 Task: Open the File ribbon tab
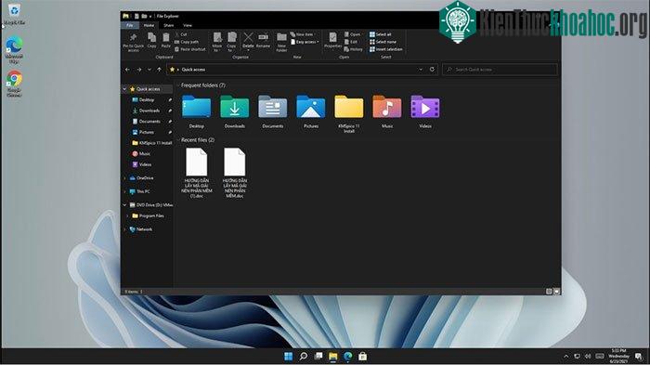[130, 25]
